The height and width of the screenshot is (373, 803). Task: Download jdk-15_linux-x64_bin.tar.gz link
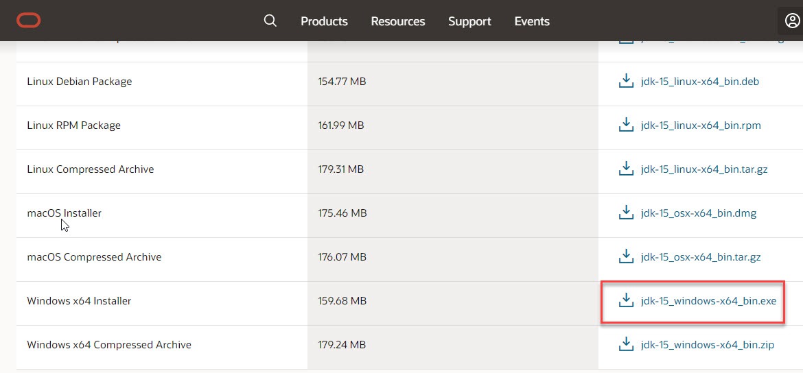click(x=704, y=169)
